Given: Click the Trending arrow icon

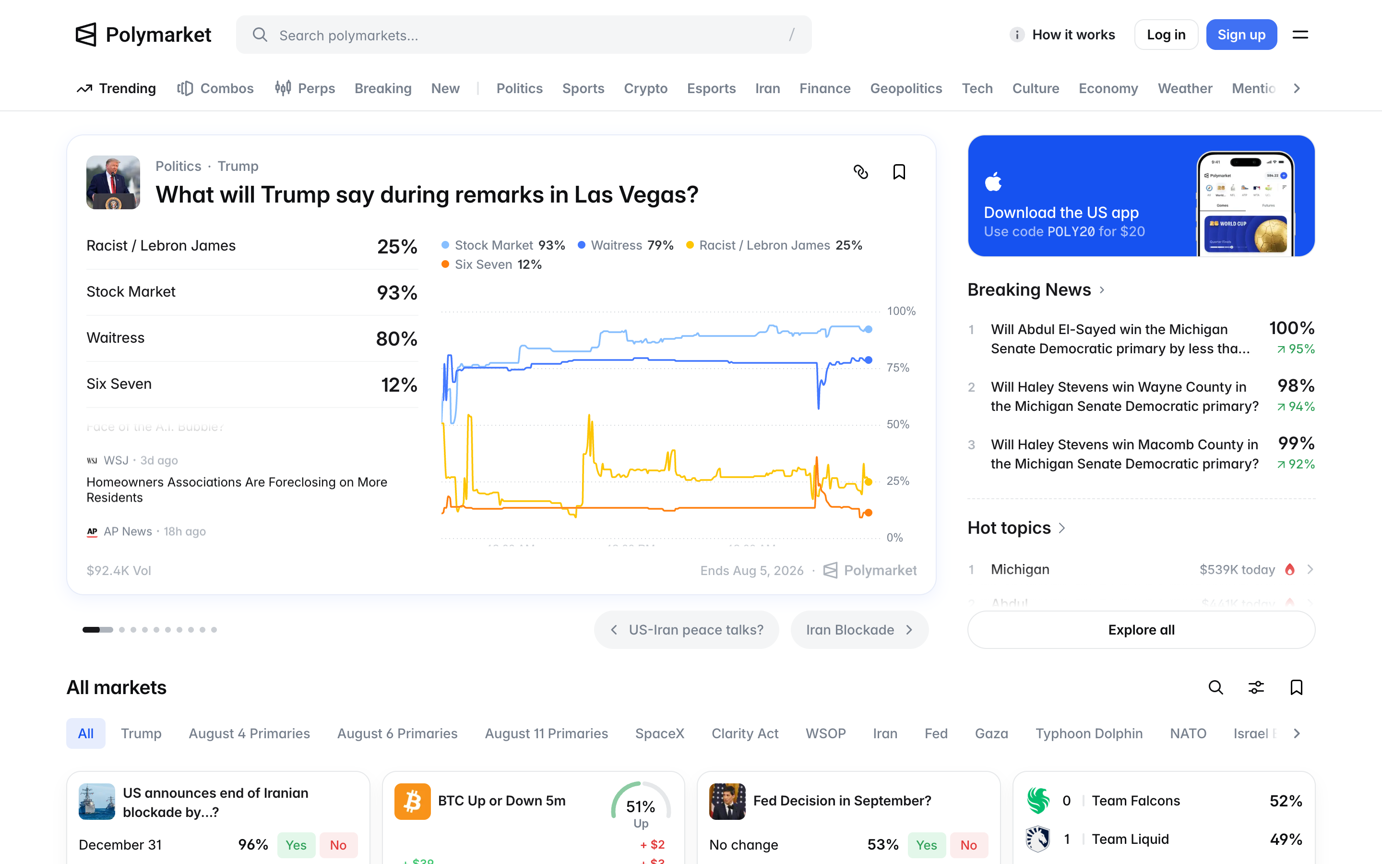Looking at the screenshot, I should tap(84, 89).
